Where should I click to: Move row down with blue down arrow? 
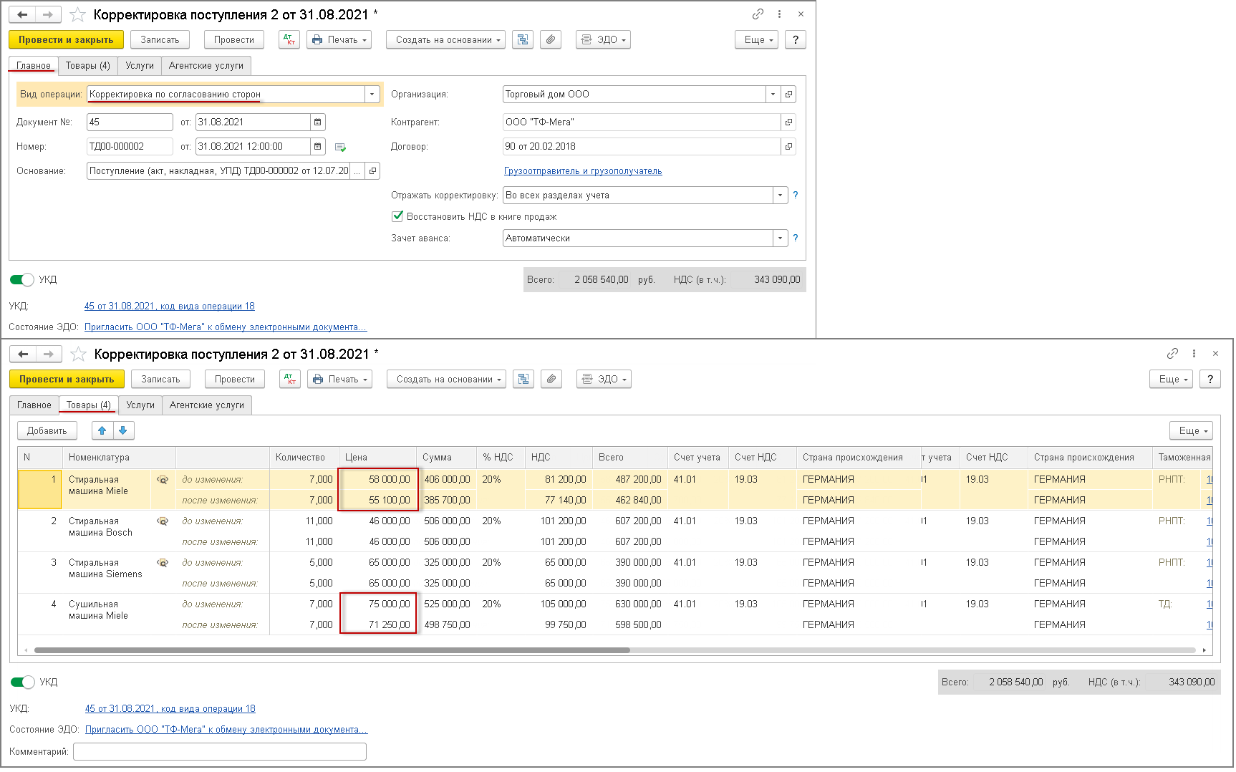[x=123, y=430]
